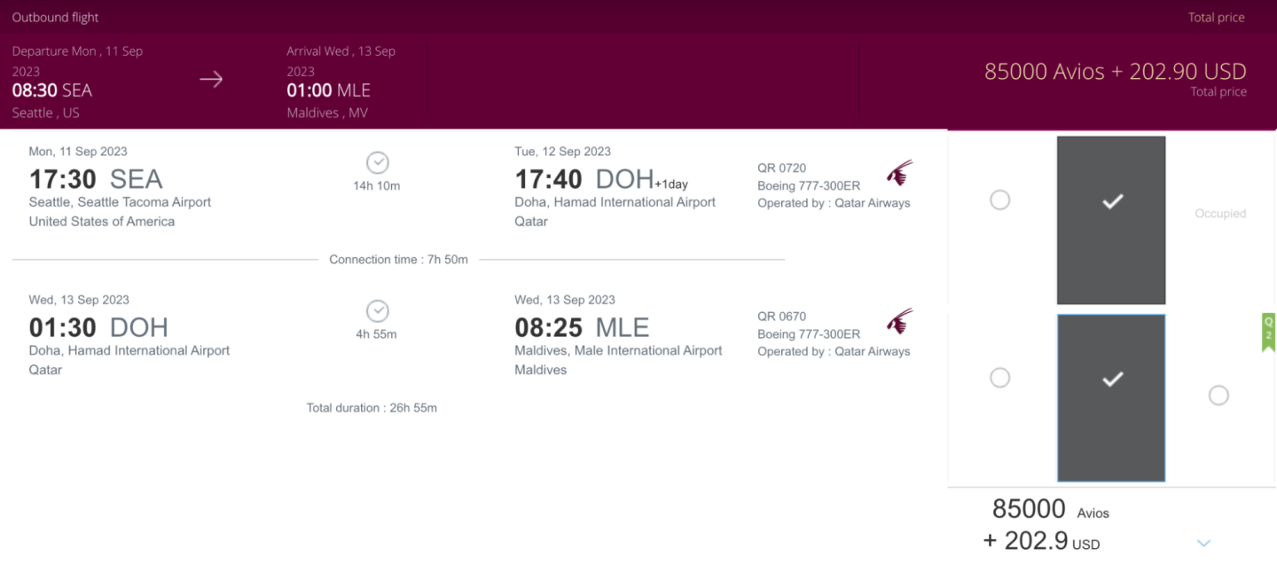The width and height of the screenshot is (1277, 564).
Task: Click the arrow icon between SEA and MLE
Action: pos(211,80)
